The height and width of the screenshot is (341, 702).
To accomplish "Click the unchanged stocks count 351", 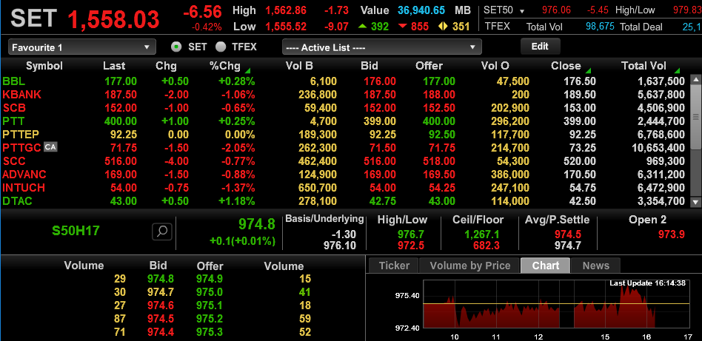I will [x=461, y=27].
